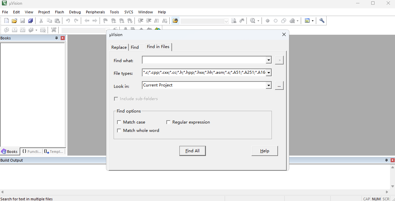Expand the File types dropdown arrow
395x201 pixels.
(x=269, y=73)
